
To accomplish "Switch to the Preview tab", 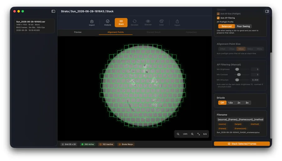I will coord(78,32).
